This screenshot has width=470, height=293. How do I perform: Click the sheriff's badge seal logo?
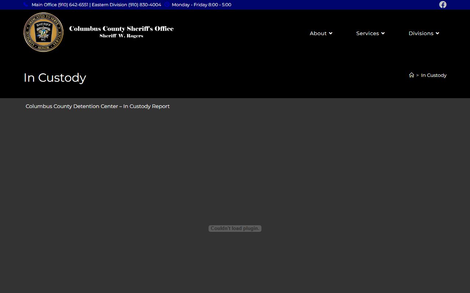[43, 33]
